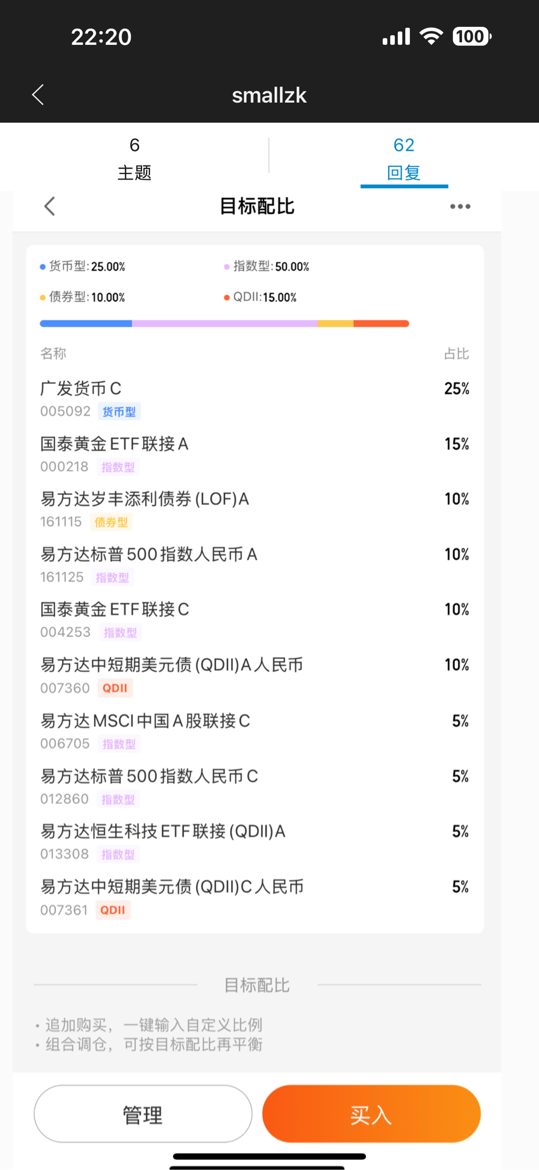The height and width of the screenshot is (1170, 539).
Task: Tap the QDII tag under code 007360
Action: (115, 688)
